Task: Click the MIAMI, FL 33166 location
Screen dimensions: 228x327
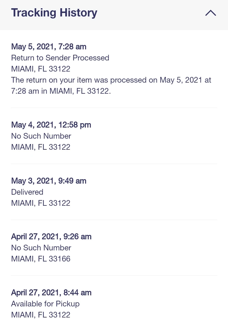Action: (x=41, y=259)
